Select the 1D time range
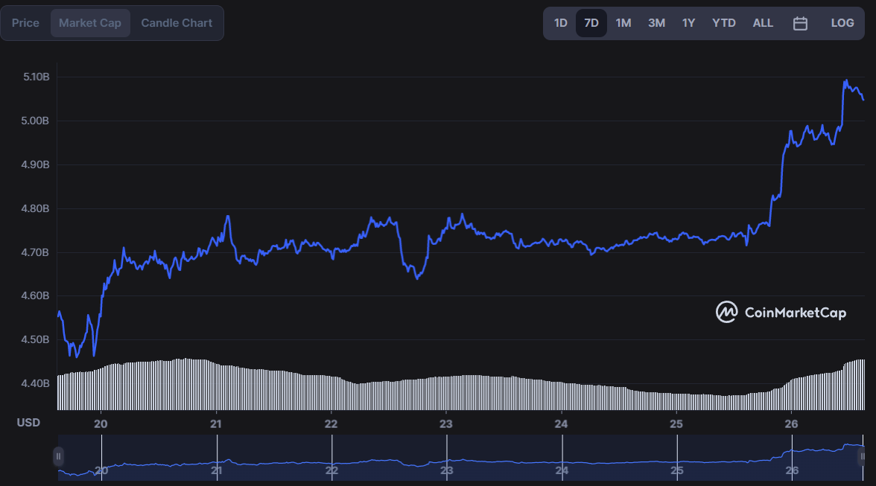This screenshot has height=486, width=876. [560, 23]
